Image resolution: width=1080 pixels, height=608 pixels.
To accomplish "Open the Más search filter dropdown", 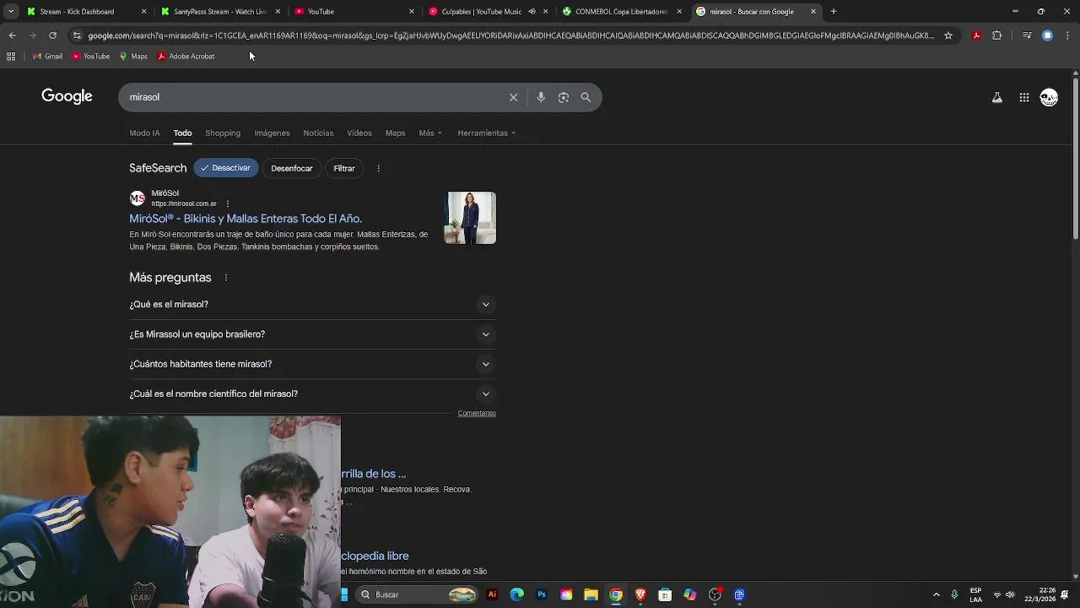I will coord(430,133).
